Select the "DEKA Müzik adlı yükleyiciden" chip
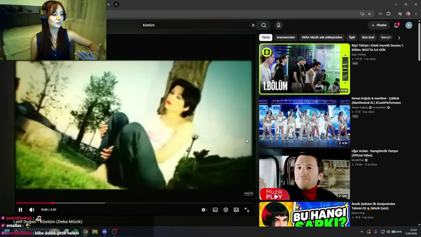The width and height of the screenshot is (421, 237). tap(322, 38)
